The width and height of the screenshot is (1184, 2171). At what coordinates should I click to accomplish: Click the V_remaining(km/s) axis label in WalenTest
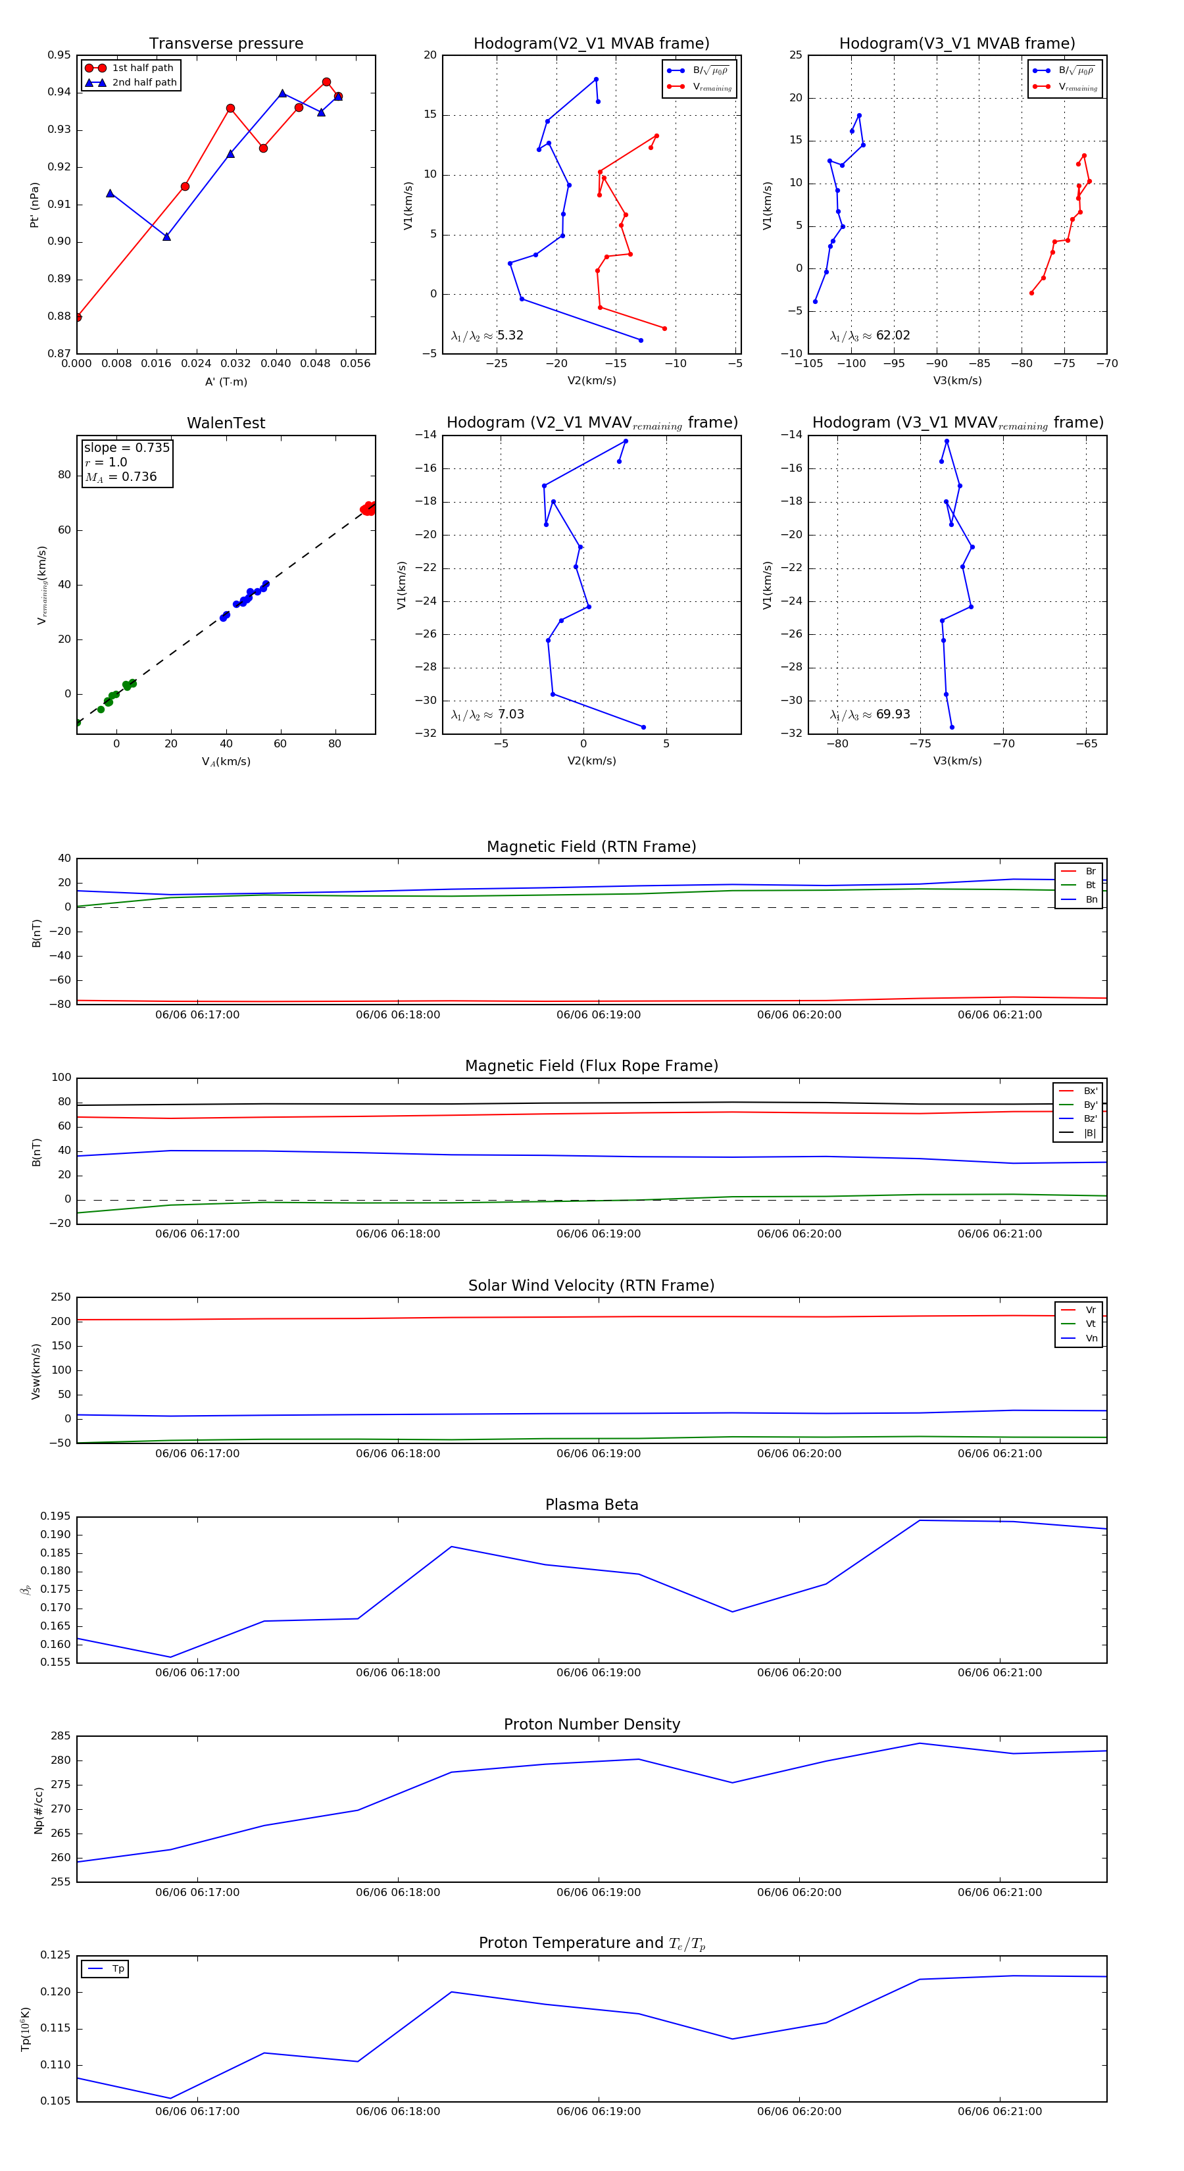tap(41, 585)
